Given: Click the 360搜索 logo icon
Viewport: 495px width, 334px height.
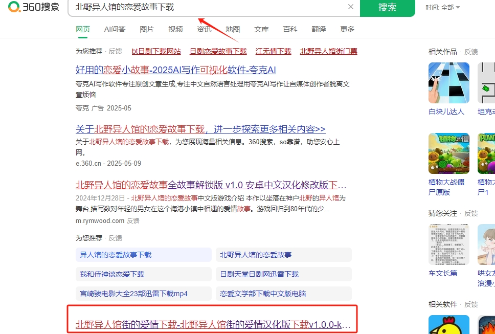Looking at the screenshot, I should [14, 7].
